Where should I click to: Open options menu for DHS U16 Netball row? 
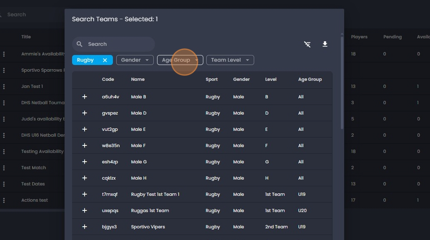4,135
